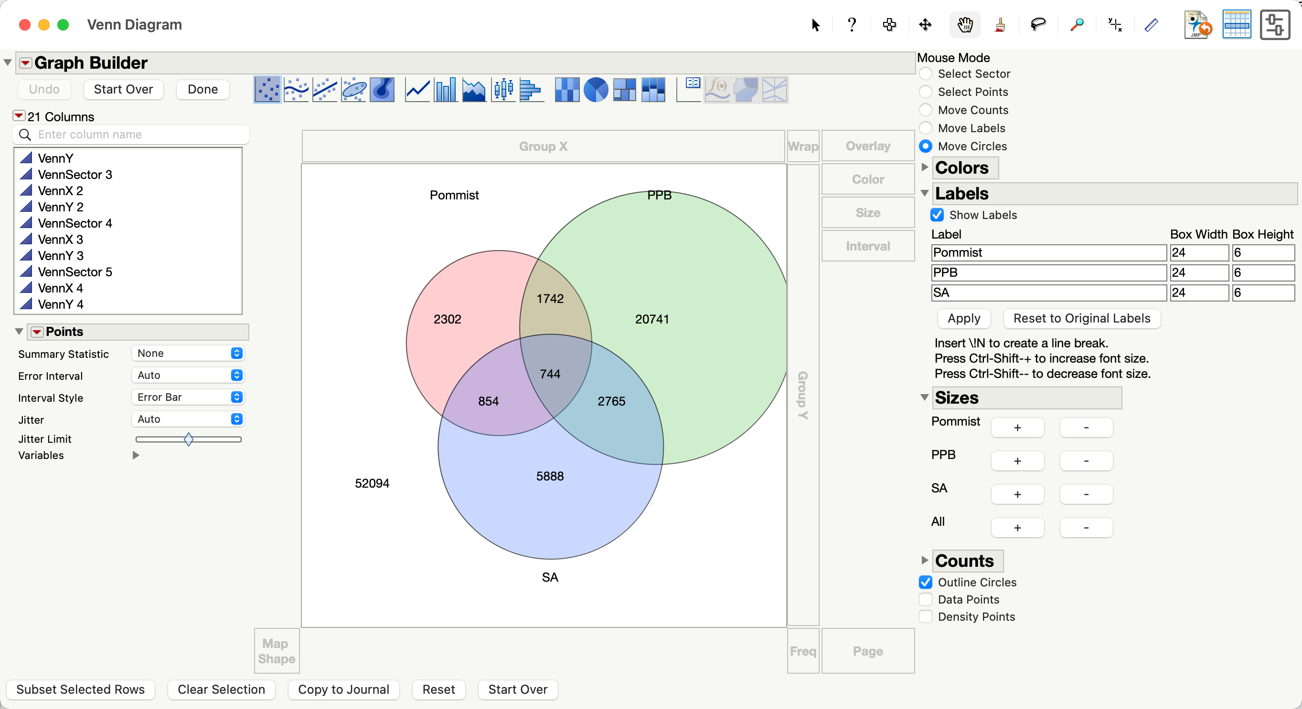Select the Treemap element icon
The height and width of the screenshot is (709, 1302).
click(624, 90)
